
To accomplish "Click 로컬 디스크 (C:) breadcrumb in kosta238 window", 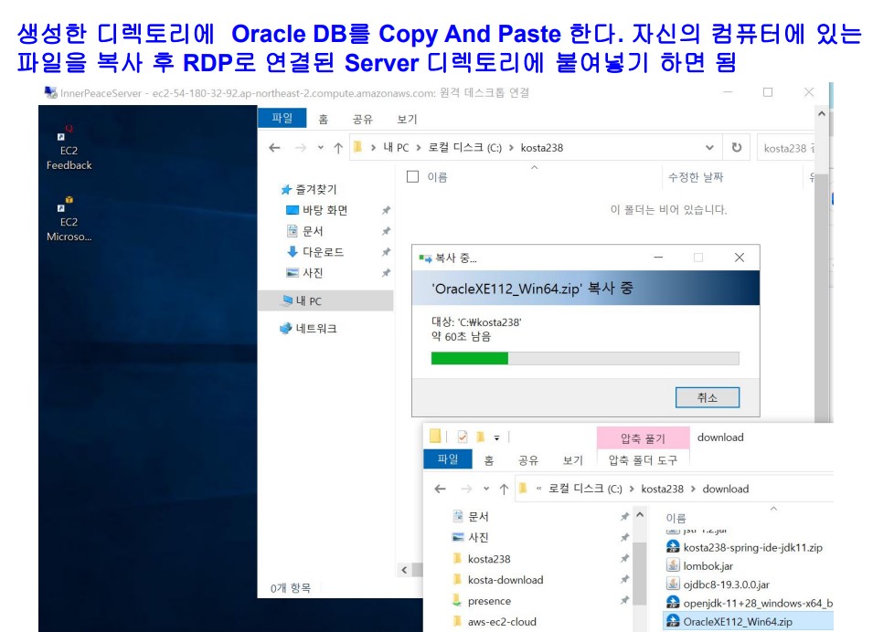I will (x=464, y=148).
